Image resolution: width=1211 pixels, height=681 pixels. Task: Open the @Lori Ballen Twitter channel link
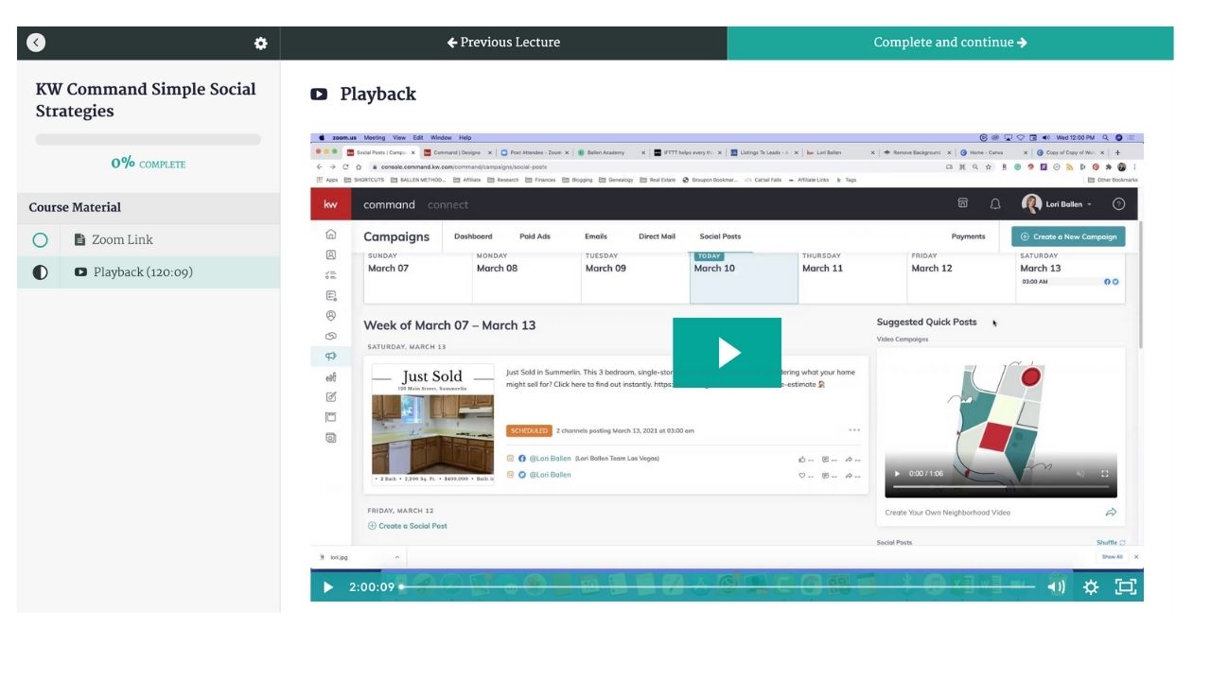(550, 475)
